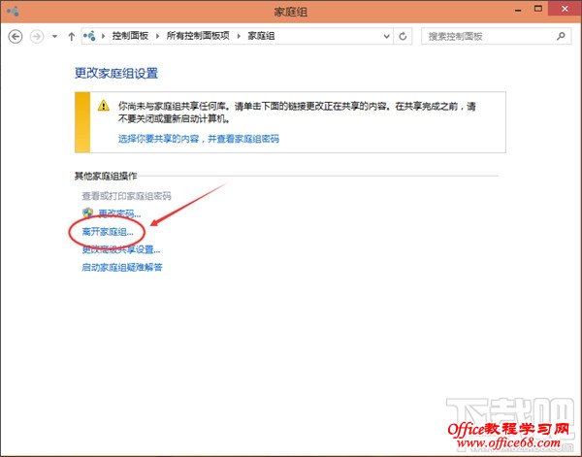Click 离开家庭组... link
Viewport: 582px width, 457px height.
(108, 232)
